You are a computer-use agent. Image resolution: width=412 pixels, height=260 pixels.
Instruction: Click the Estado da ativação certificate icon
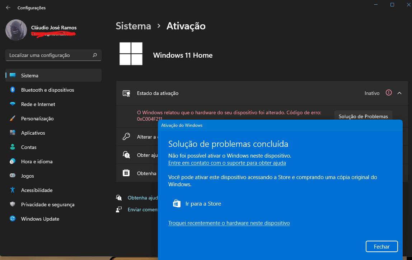126,93
